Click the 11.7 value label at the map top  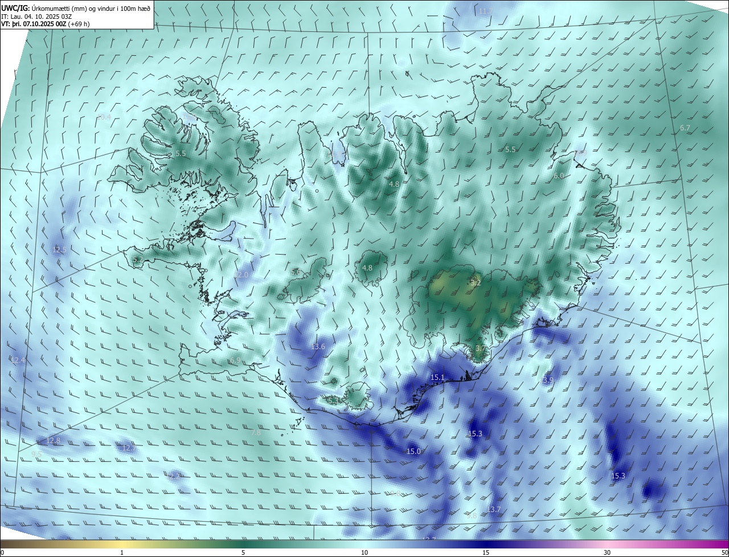pyautogui.click(x=485, y=11)
